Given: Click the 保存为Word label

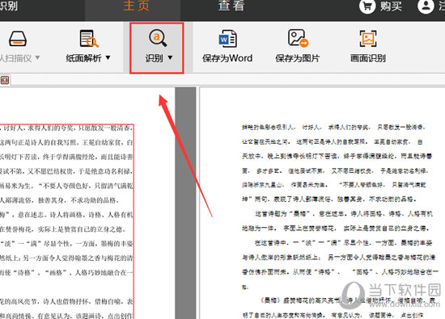Looking at the screenshot, I should click(227, 58).
